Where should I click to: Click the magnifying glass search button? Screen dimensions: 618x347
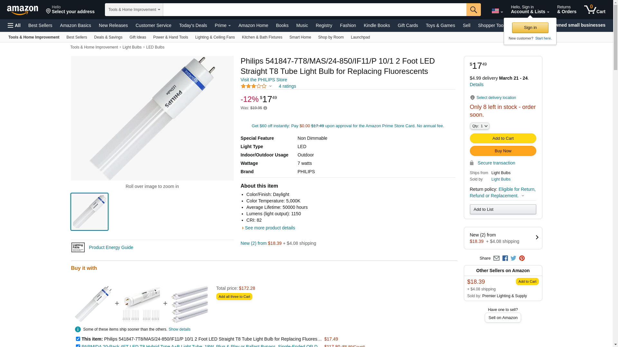point(473,10)
